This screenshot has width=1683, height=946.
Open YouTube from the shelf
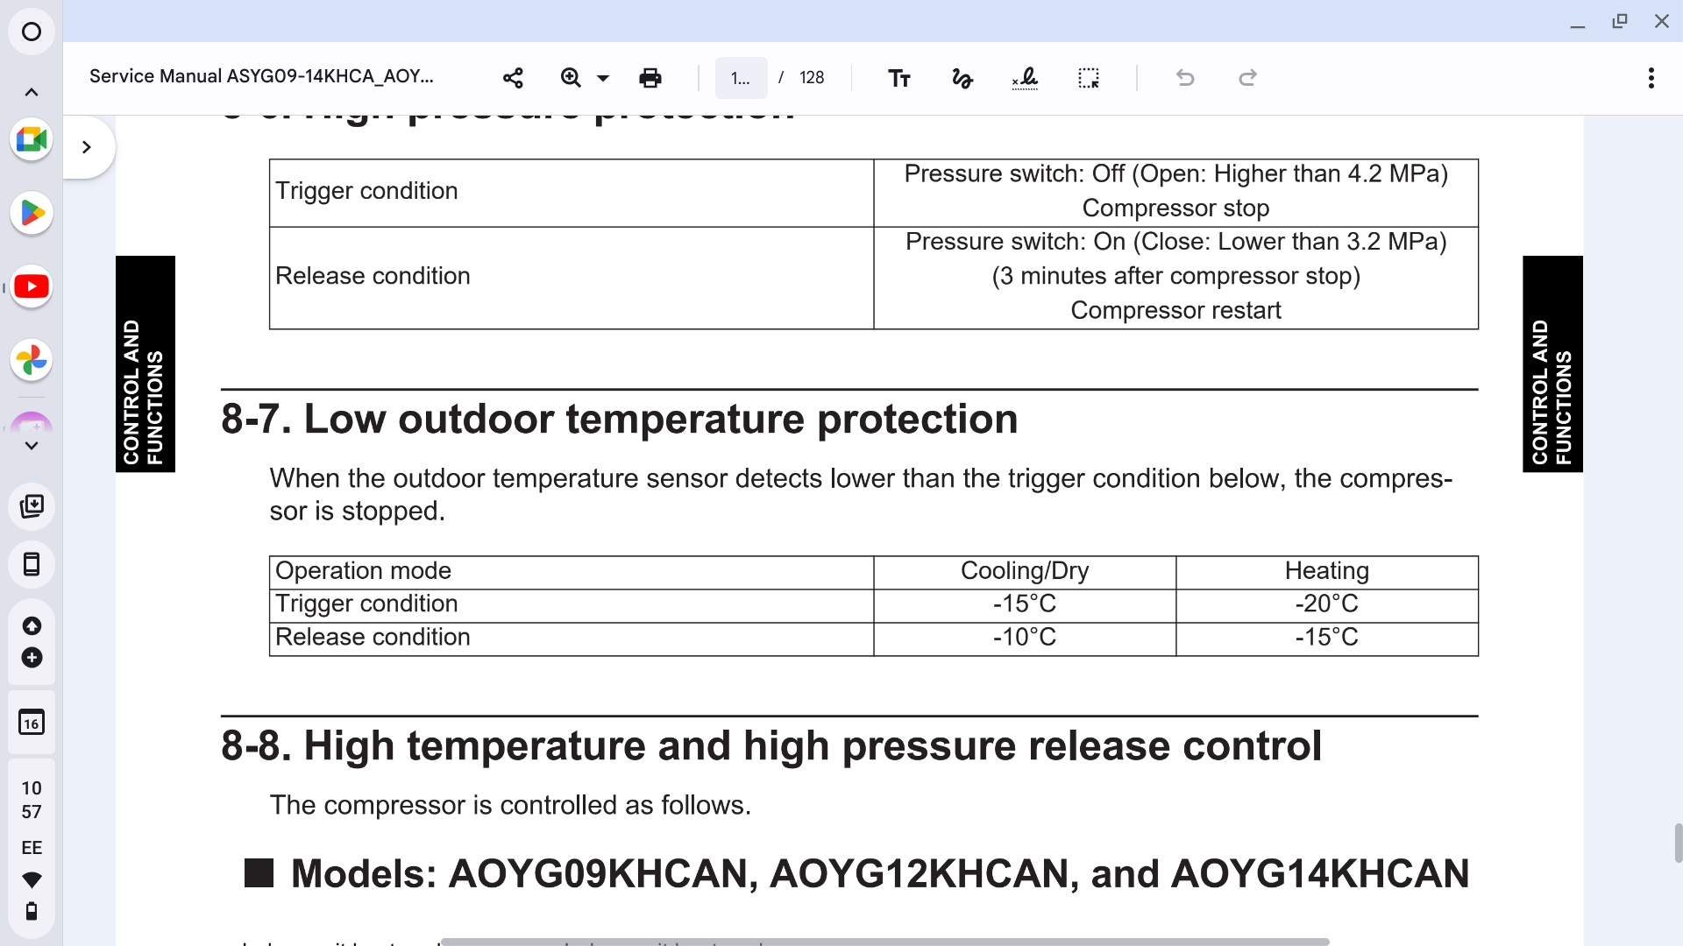pos(32,286)
